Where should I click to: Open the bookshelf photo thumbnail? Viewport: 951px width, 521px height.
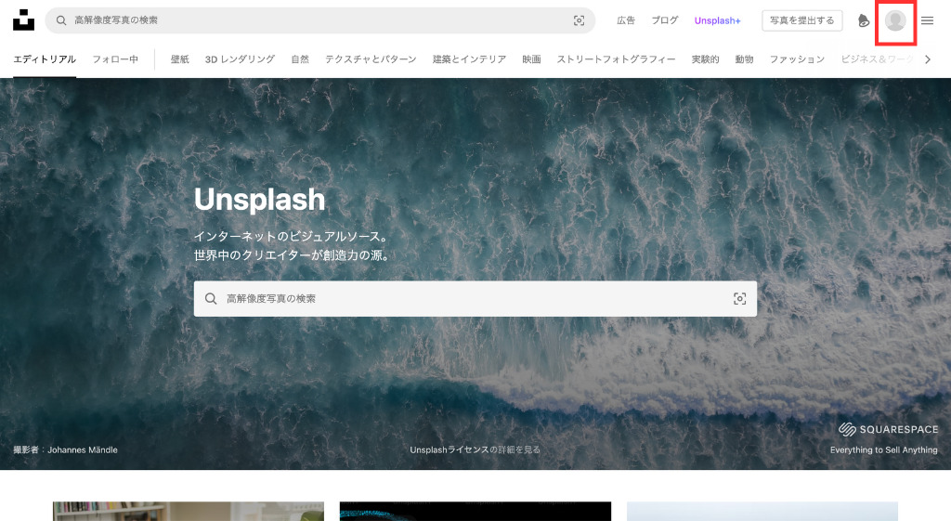coord(188,512)
